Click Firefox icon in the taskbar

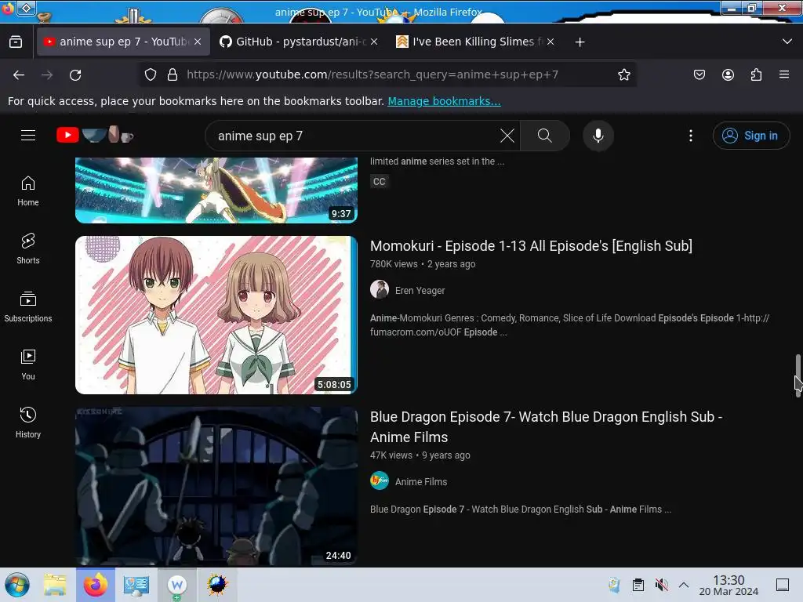pyautogui.click(x=96, y=585)
